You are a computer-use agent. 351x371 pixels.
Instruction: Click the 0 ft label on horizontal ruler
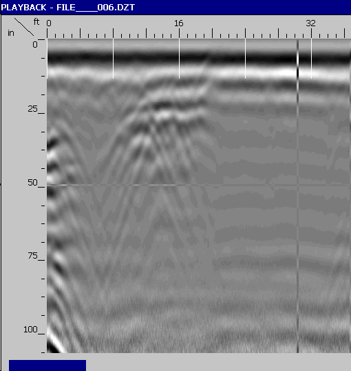[49, 23]
